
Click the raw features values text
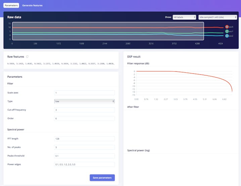[61, 64]
